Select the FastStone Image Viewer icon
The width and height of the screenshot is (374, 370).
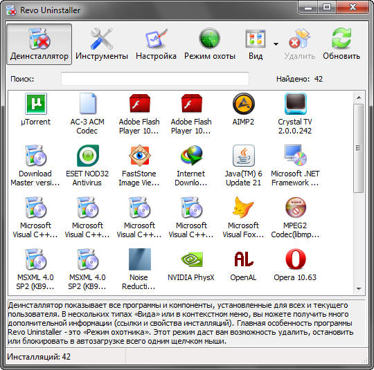[x=139, y=156]
